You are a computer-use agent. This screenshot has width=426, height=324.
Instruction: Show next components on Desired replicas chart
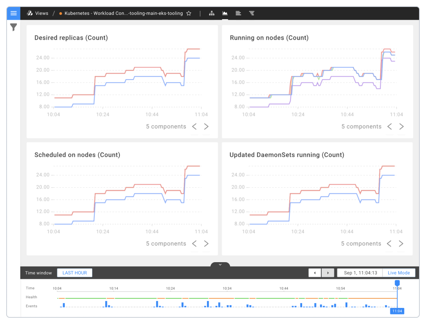206,126
